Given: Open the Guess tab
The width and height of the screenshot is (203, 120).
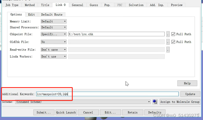Looking at the screenshot, I should point(94,5).
